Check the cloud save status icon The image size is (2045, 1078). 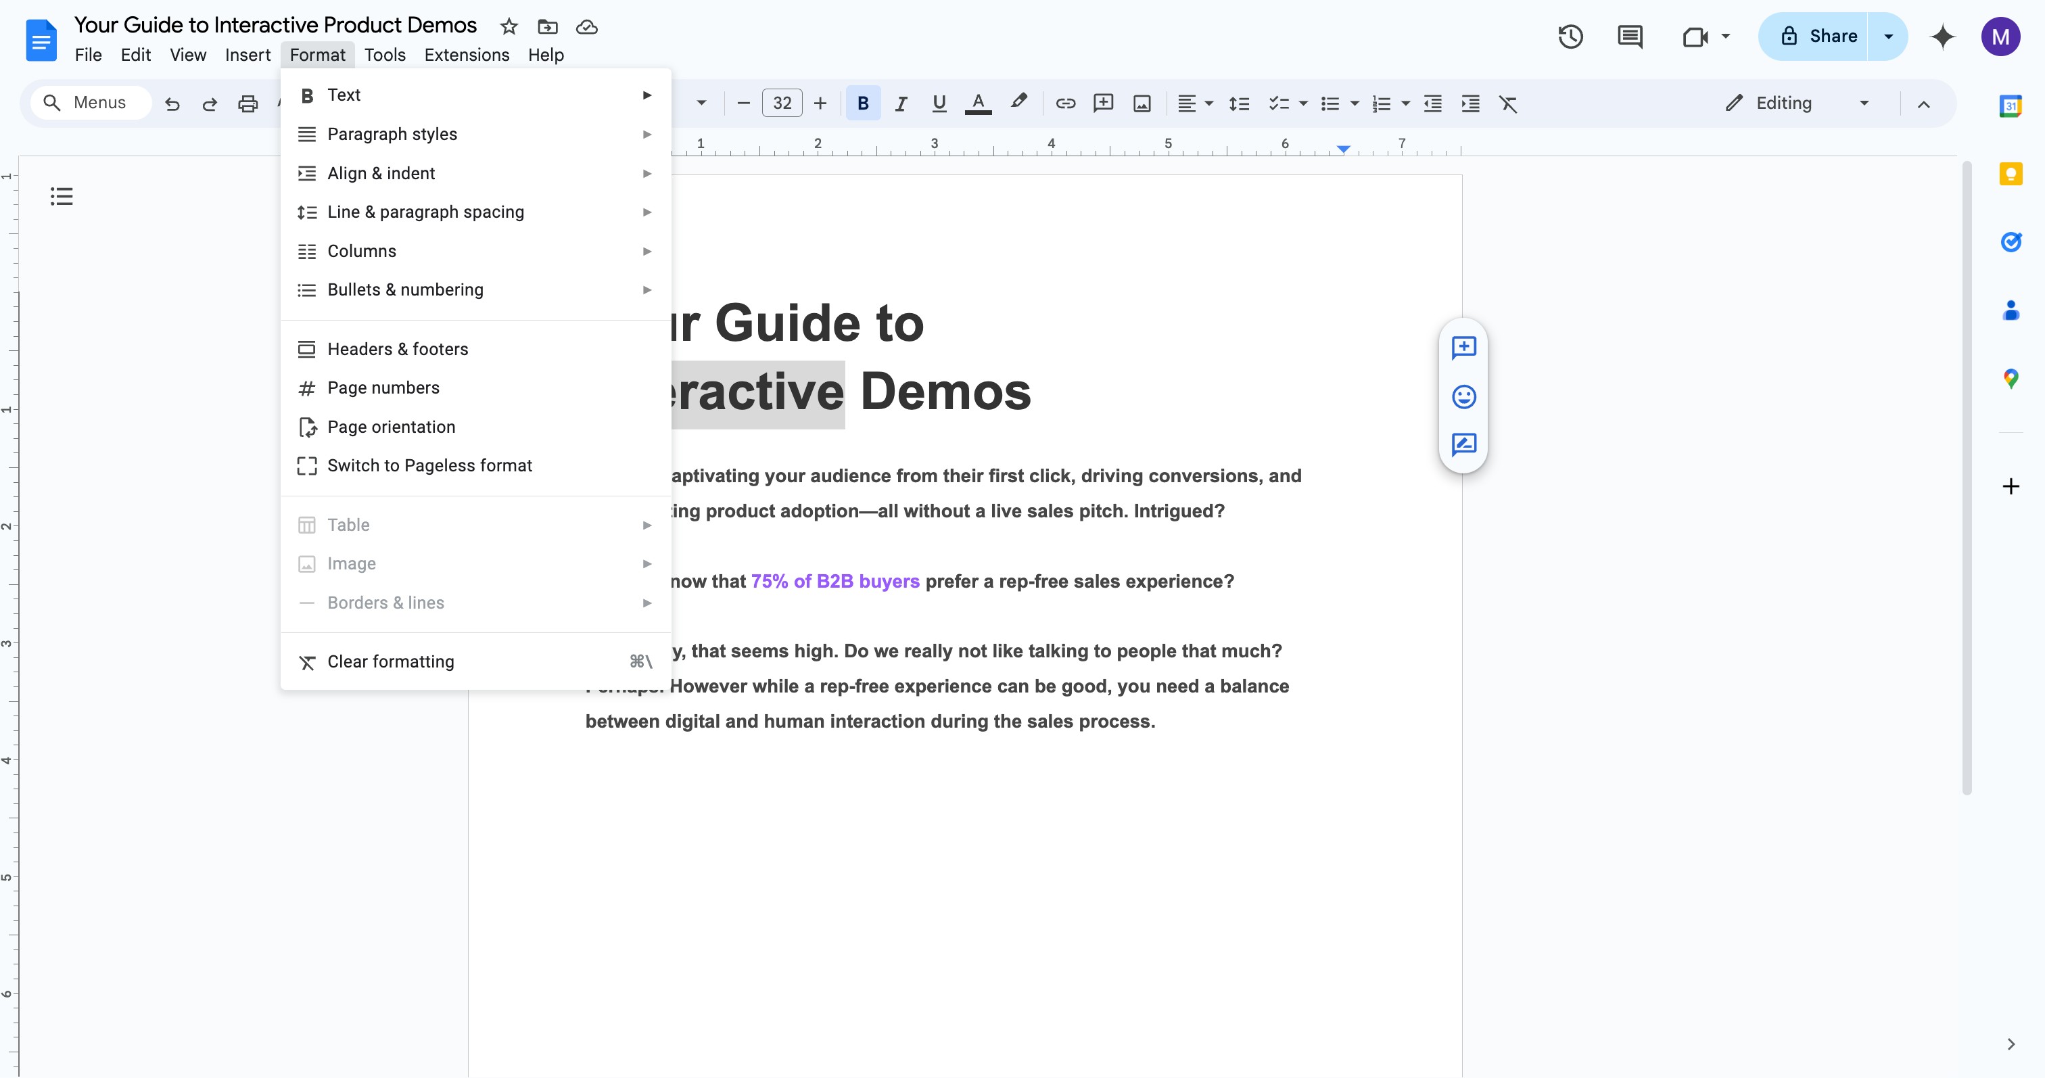(587, 27)
